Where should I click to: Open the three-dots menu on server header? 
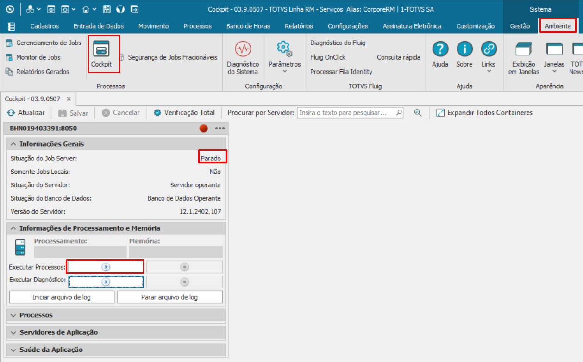219,129
